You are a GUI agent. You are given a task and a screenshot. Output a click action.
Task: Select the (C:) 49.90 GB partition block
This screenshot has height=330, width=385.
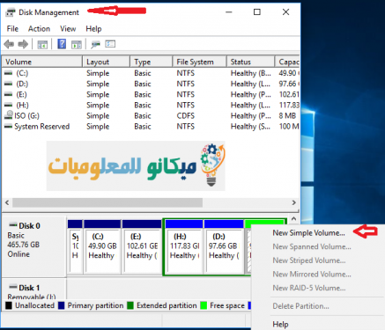point(102,246)
